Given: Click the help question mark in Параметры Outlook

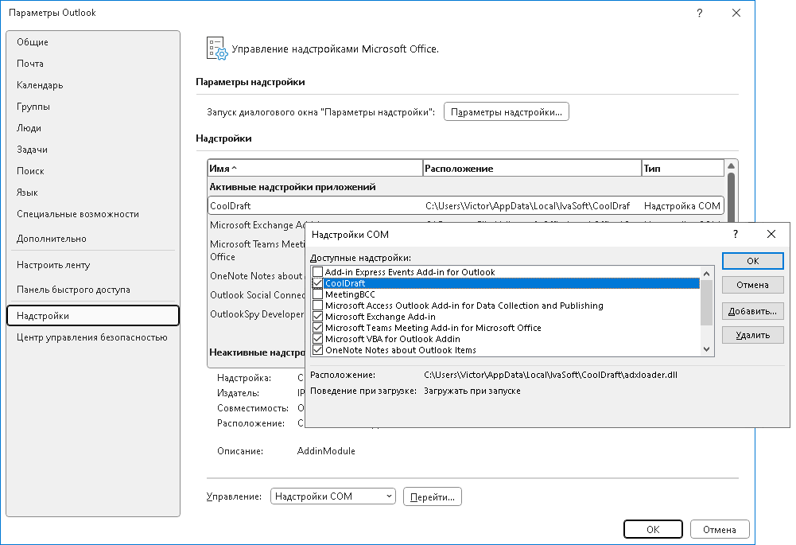Looking at the screenshot, I should (700, 14).
